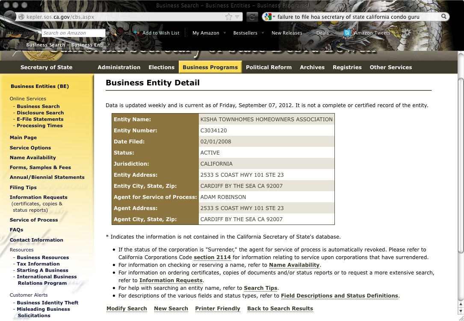Open Filing Tips link
Image resolution: width=464 pixels, height=321 pixels.
point(23,187)
